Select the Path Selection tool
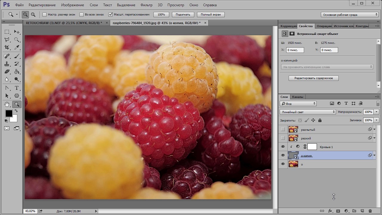The height and width of the screenshot is (215, 382). (7, 96)
